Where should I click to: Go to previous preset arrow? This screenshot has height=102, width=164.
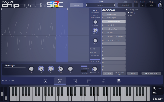[x=86, y=5]
